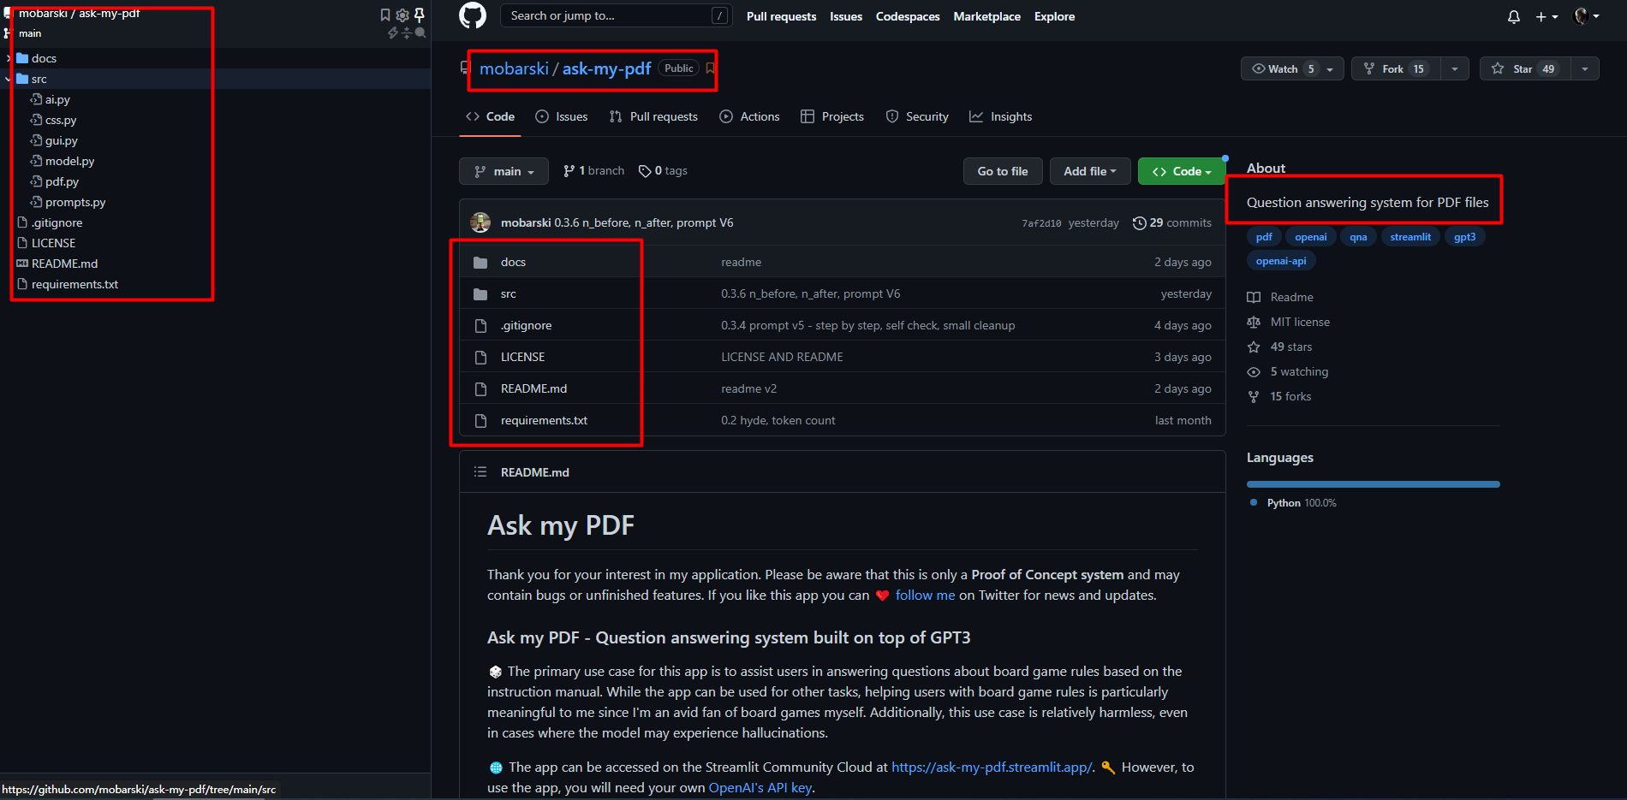The height and width of the screenshot is (800, 1627).
Task: Open Explore in the top navigation
Action: point(1054,16)
